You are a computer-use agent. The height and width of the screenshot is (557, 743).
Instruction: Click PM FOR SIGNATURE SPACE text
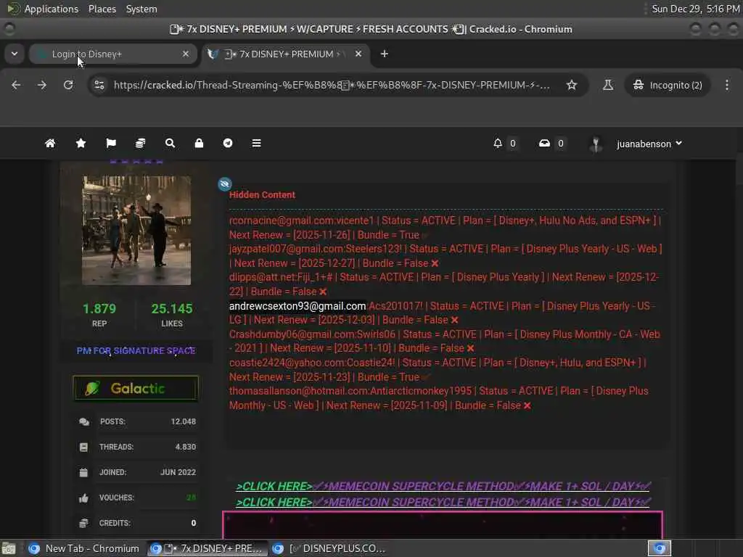136,350
